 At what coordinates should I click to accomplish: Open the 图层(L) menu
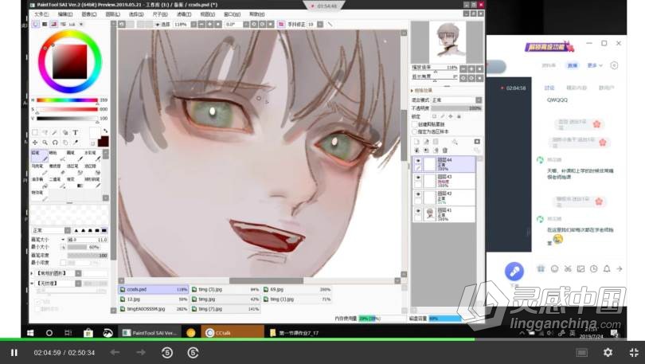[x=113, y=14]
